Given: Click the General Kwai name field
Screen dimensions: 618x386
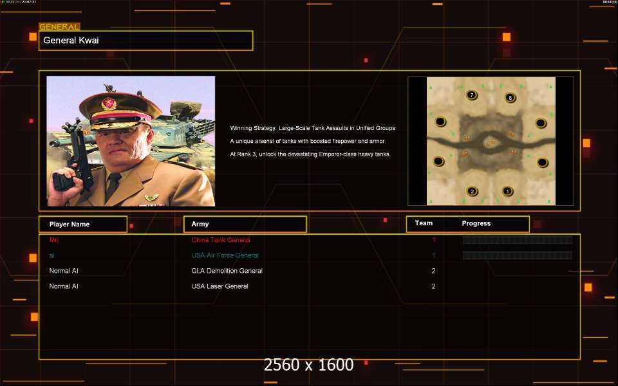Looking at the screenshot, I should click(146, 41).
